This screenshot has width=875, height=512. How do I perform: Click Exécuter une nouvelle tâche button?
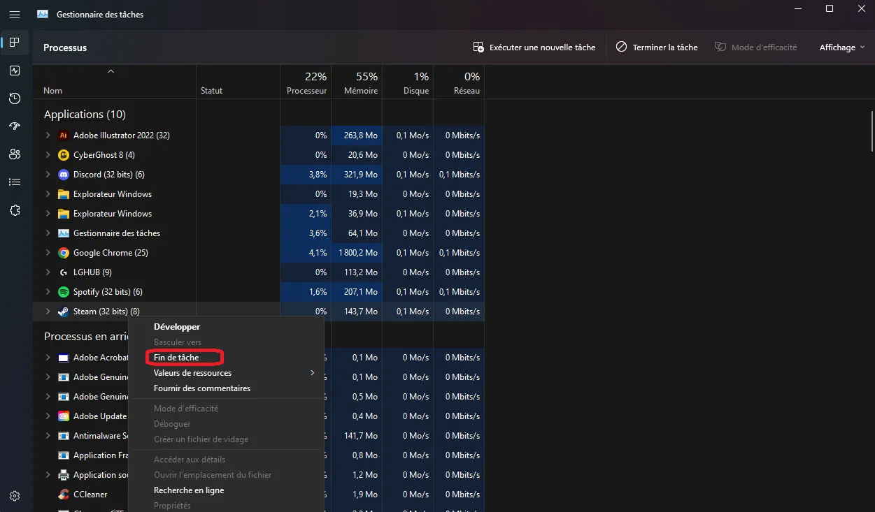pos(534,47)
